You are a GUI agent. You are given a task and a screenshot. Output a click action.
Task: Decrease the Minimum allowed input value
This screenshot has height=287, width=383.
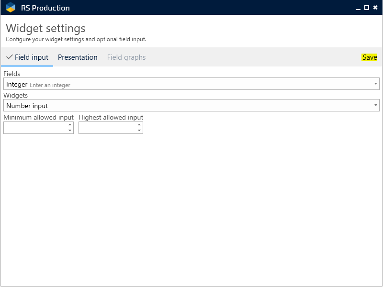[x=70, y=130]
